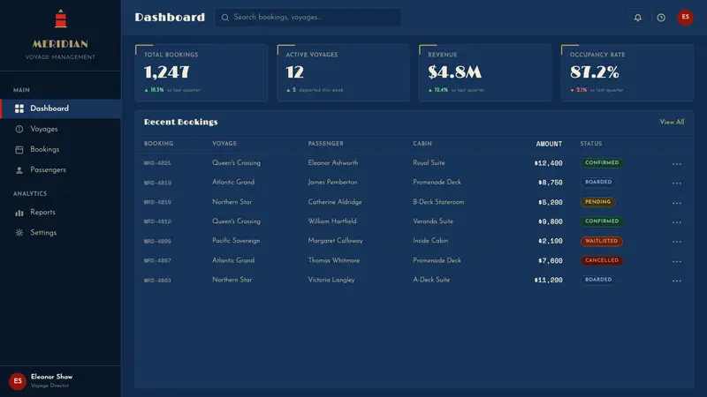This screenshot has height=397, width=707.
Task: Click the Reports bar chart icon
Action: point(19,213)
